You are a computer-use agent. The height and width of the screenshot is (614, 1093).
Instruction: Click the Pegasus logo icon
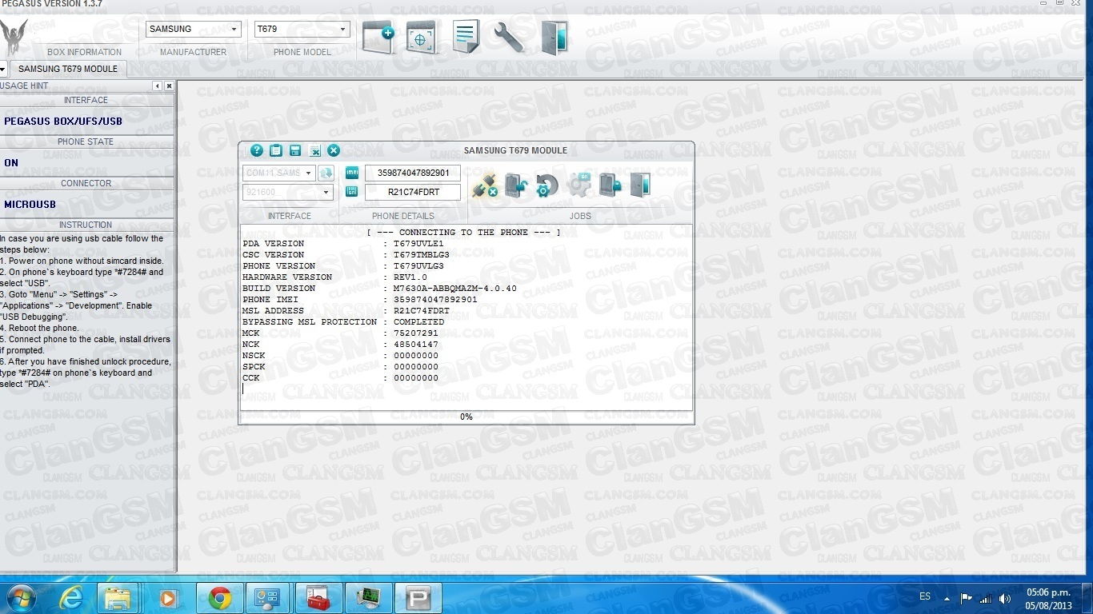[14, 38]
